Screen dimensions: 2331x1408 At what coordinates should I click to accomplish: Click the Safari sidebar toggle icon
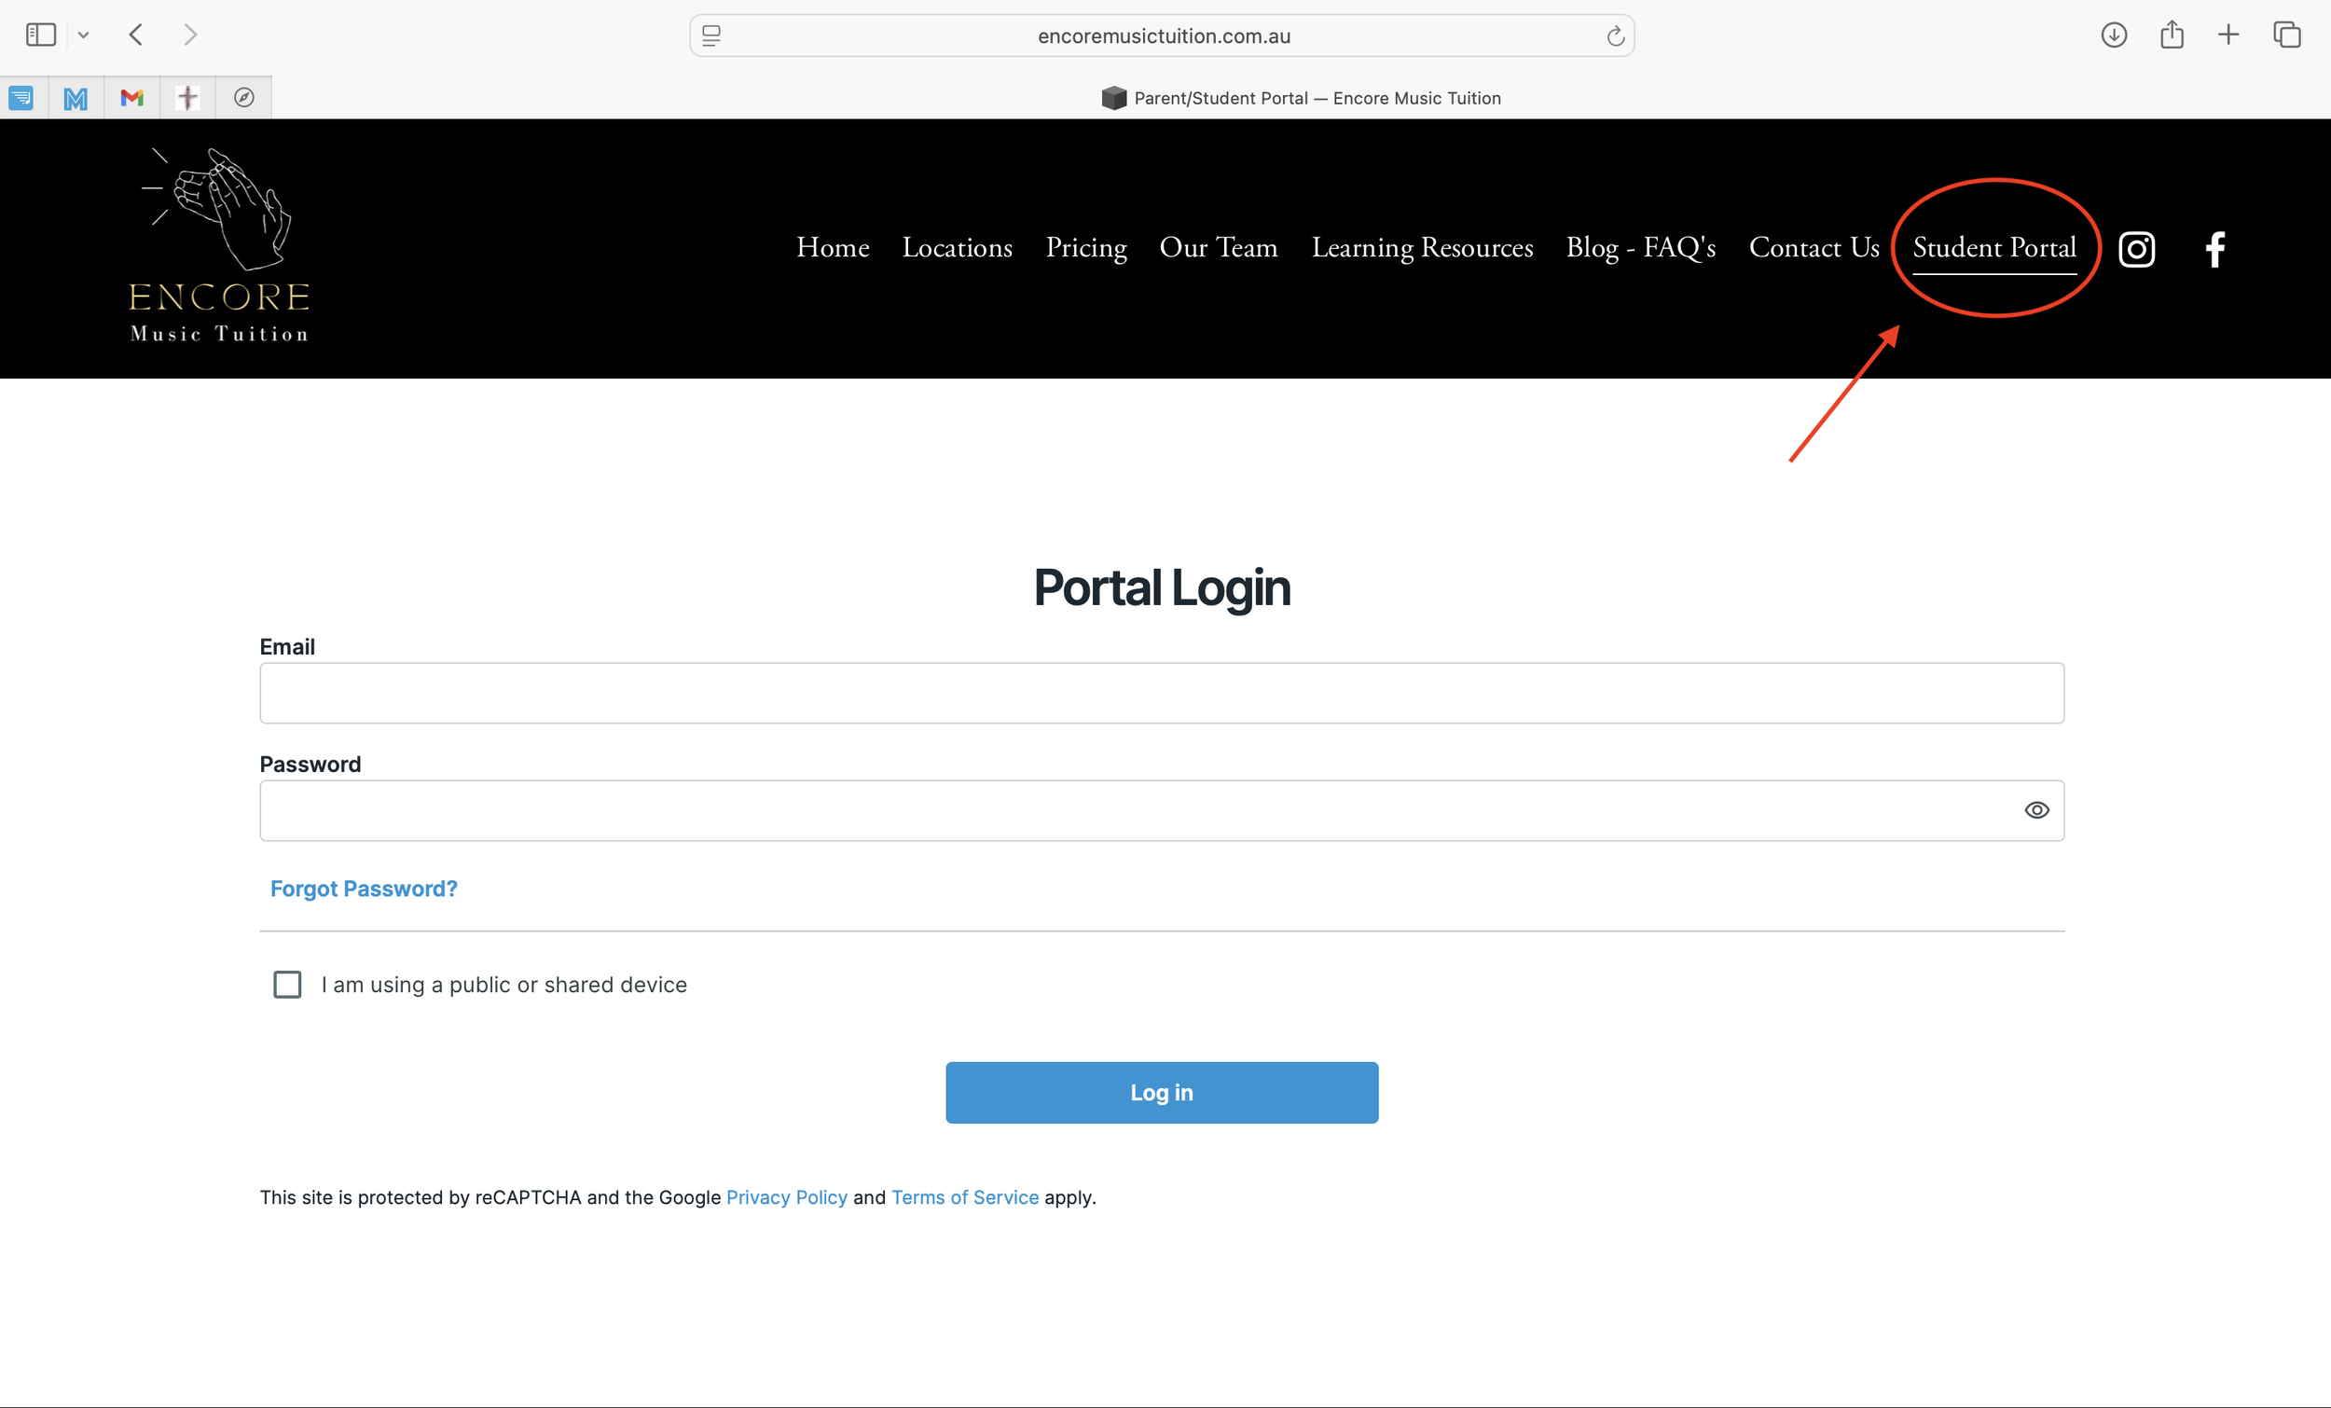41,35
